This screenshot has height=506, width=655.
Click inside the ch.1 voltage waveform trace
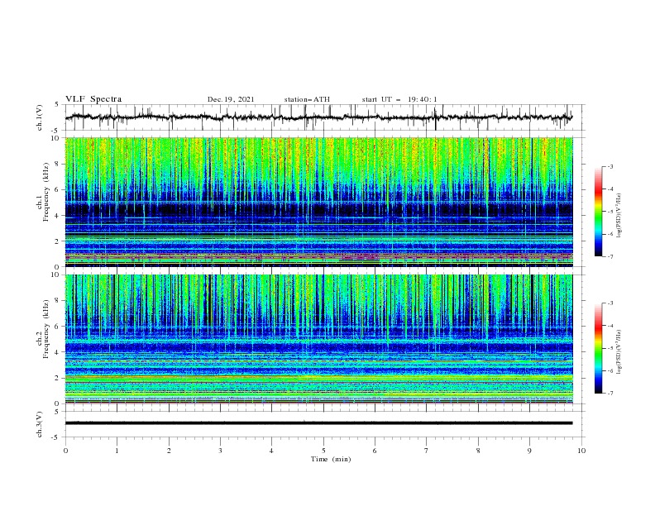pyautogui.click(x=318, y=117)
